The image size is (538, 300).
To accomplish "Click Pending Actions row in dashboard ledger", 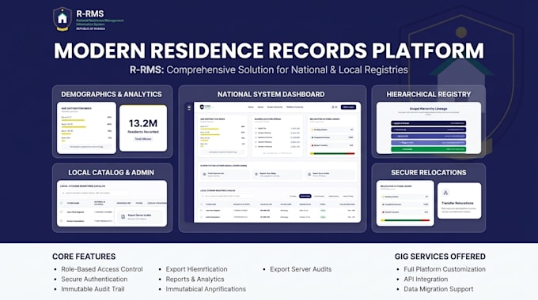I will (x=332, y=129).
